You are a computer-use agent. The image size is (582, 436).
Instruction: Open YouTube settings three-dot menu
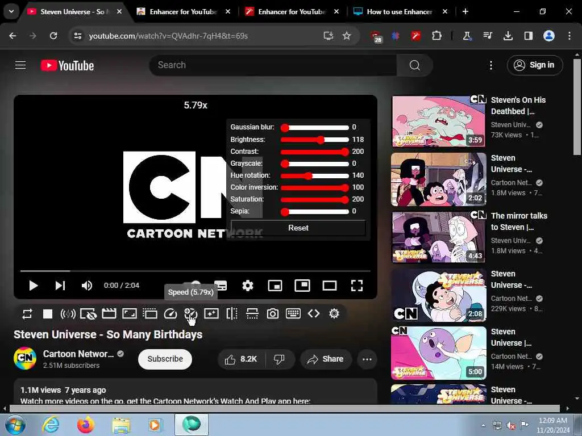[490, 66]
